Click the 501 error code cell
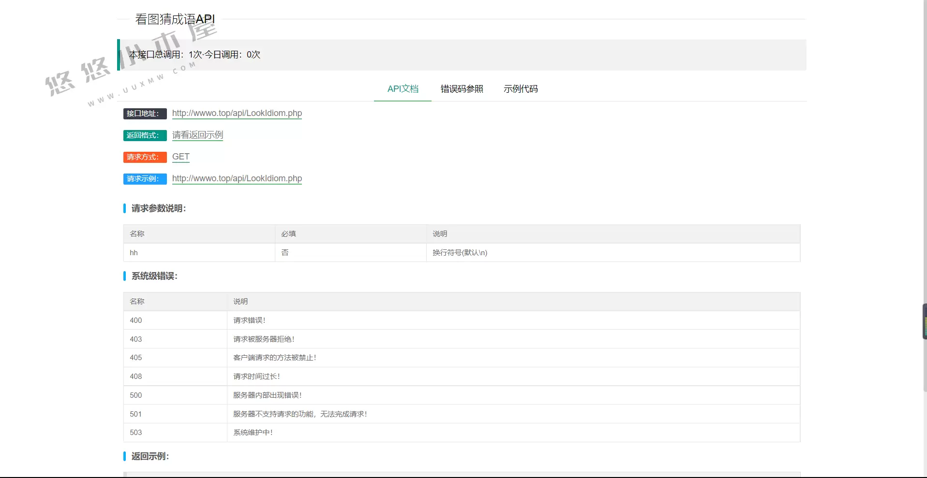The image size is (927, 478). (x=175, y=414)
